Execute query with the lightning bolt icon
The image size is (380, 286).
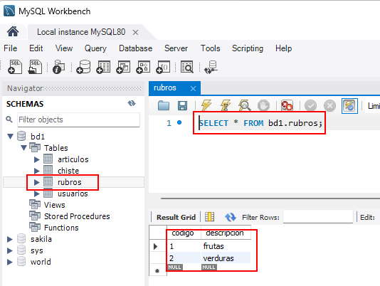[x=206, y=106]
